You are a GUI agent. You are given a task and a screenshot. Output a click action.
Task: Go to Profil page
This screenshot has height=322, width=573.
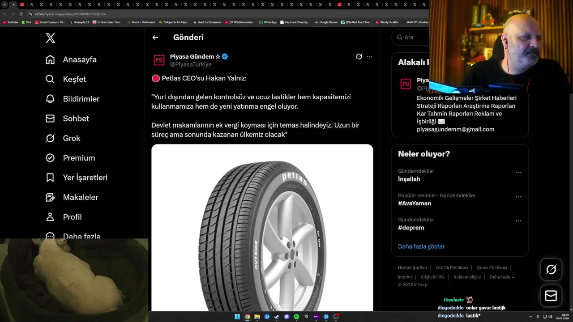(x=64, y=217)
